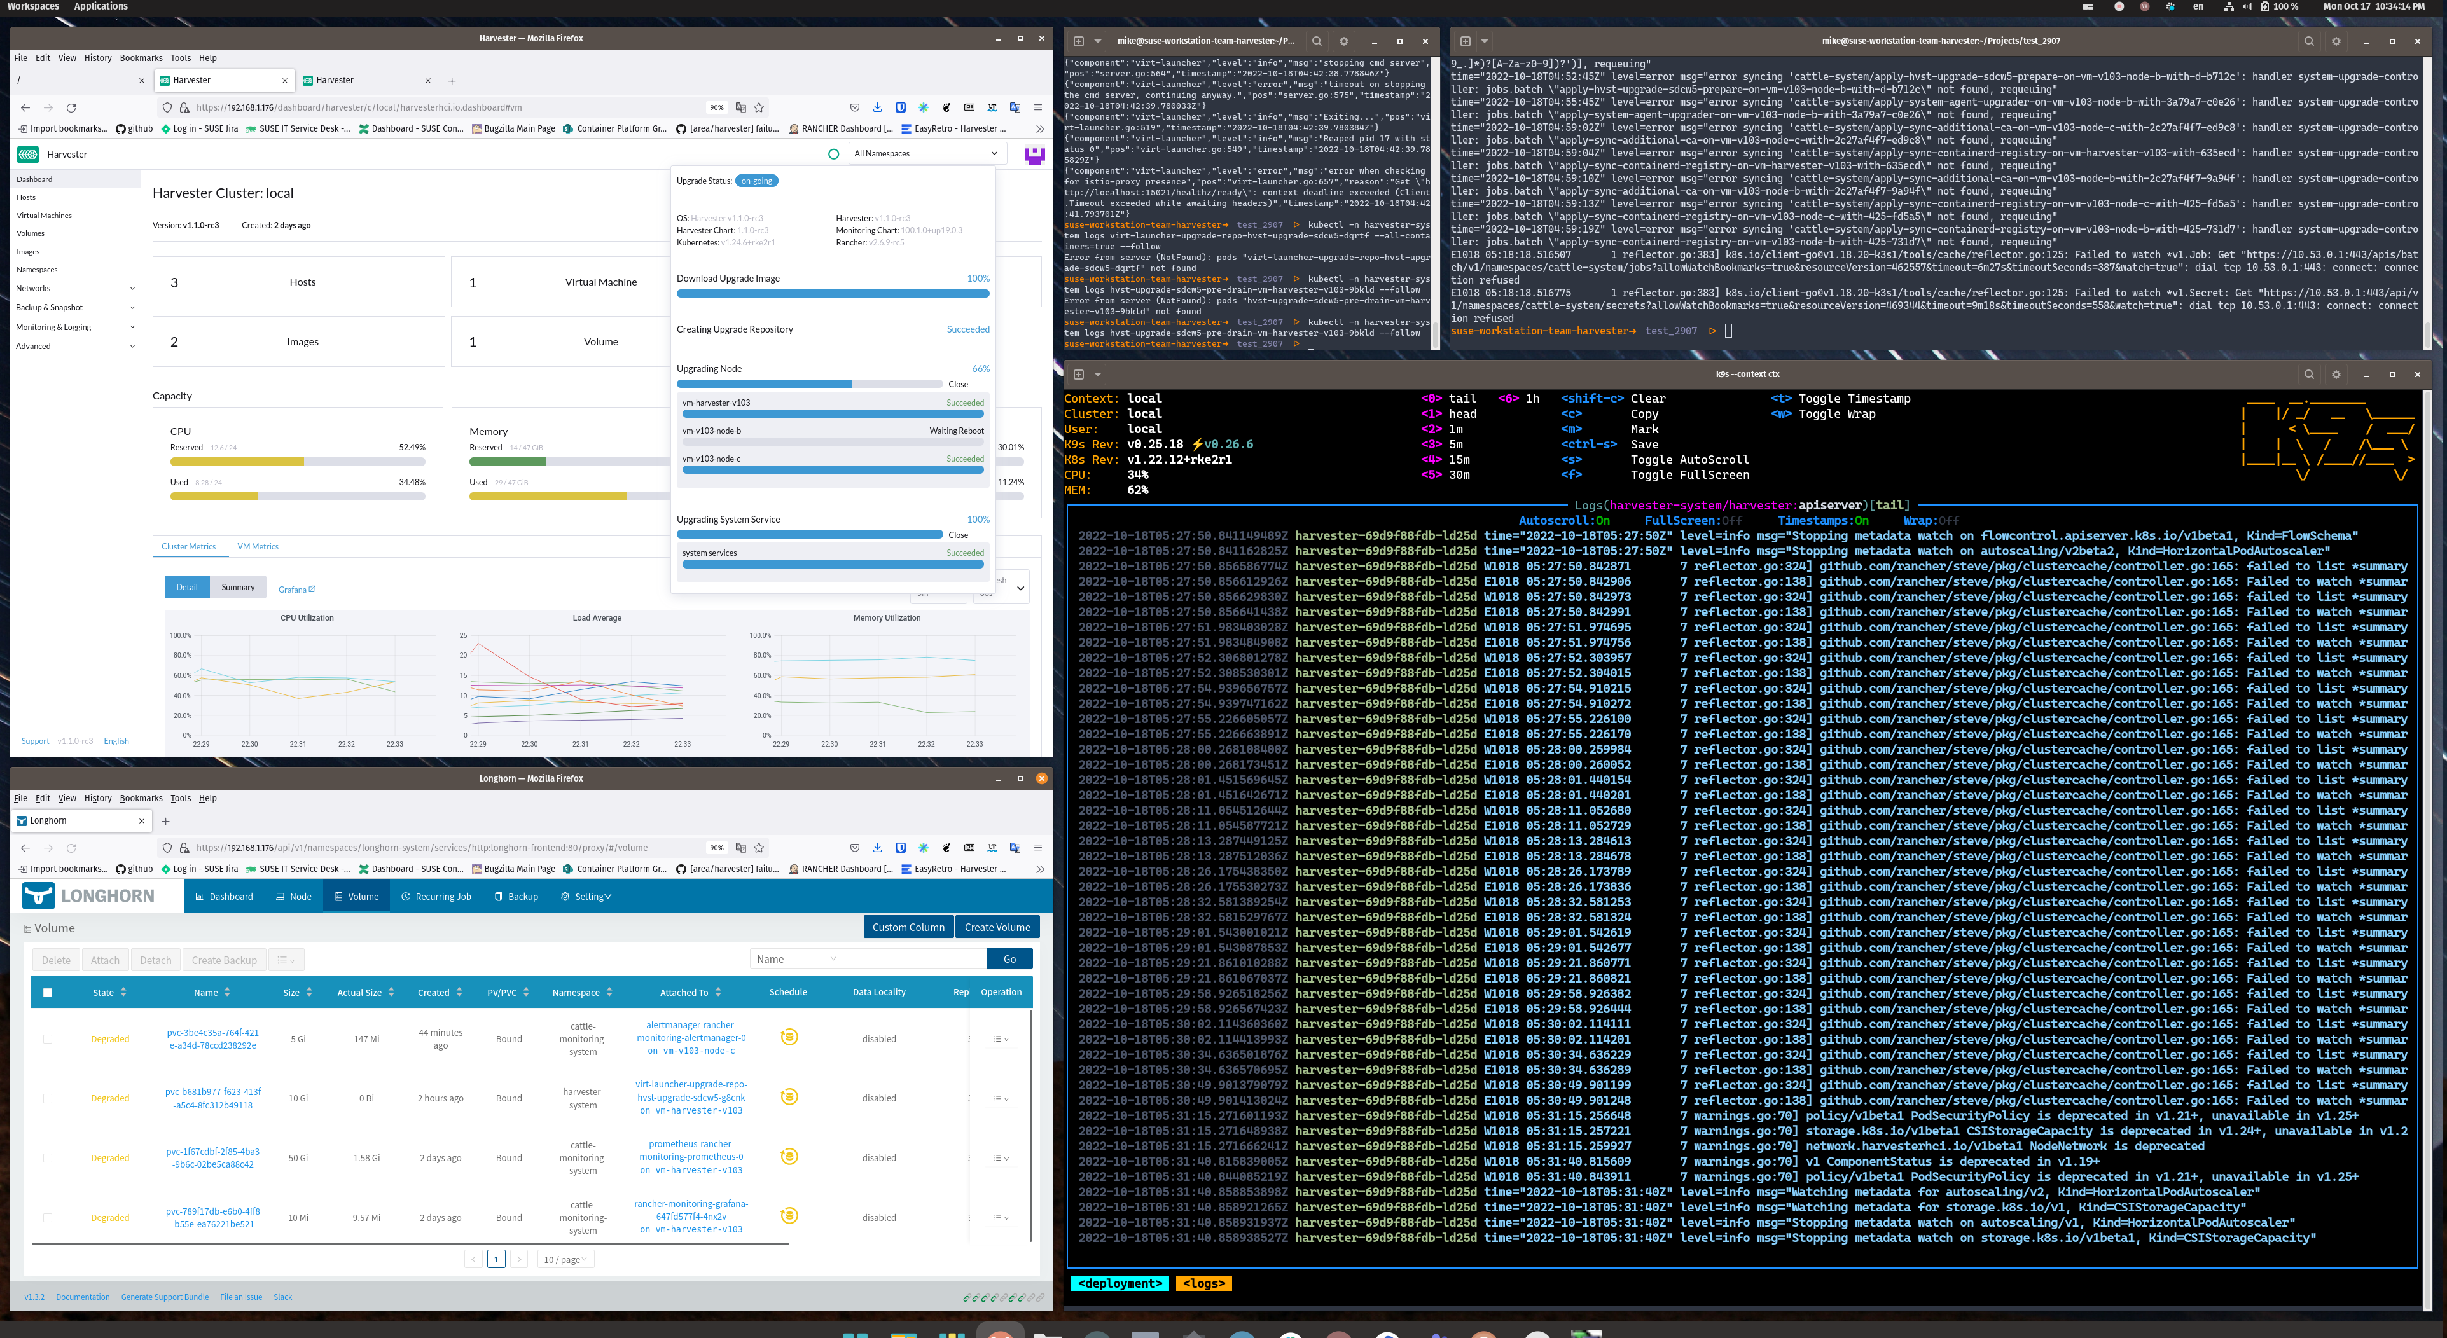Screen dimensions: 2447x1338
Task: Open the Bookmarks menu in Firefox
Action: pyautogui.click(x=141, y=58)
